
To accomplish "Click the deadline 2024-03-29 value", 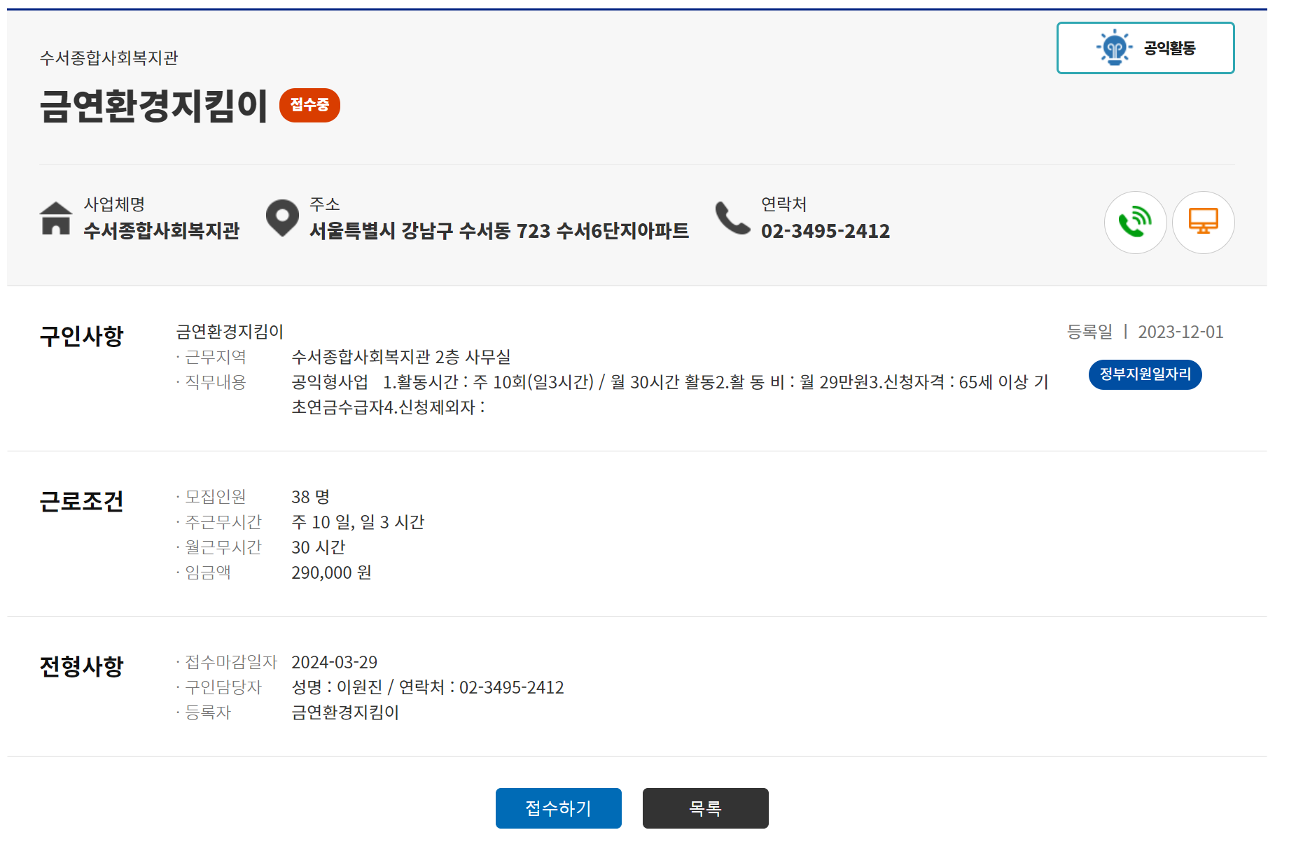I will pos(334,661).
